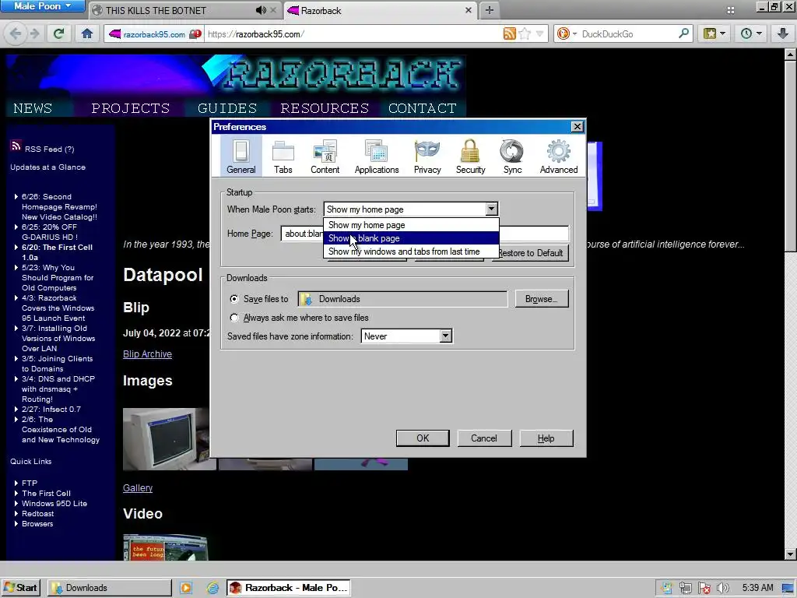Click the volume icon in system tray

tap(723, 588)
